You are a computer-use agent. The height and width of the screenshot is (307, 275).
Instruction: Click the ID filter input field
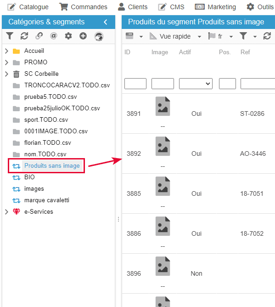click(135, 84)
